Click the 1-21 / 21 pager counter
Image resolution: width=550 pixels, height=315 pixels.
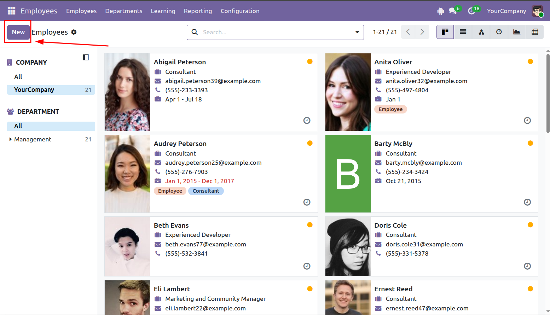coord(385,32)
